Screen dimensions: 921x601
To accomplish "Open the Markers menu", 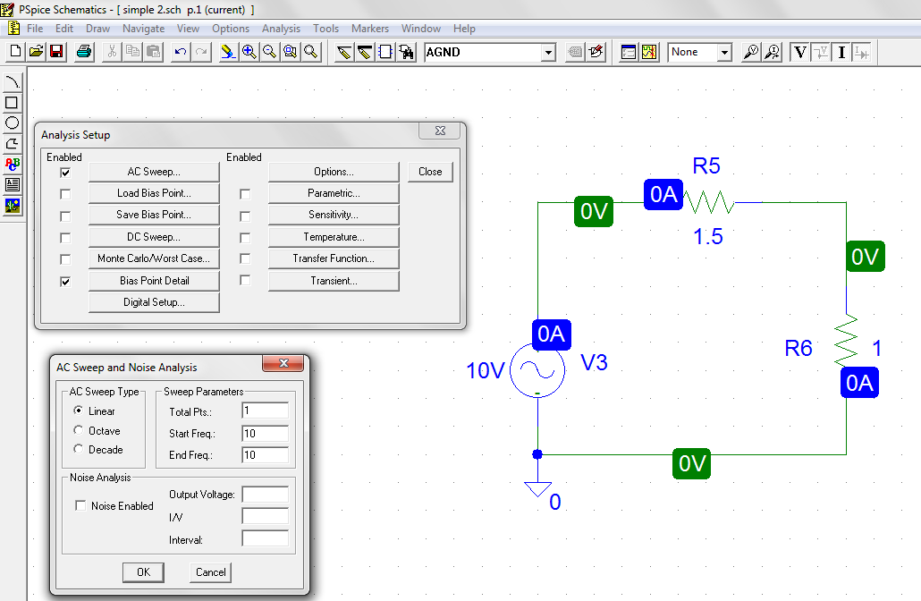I will coord(369,28).
